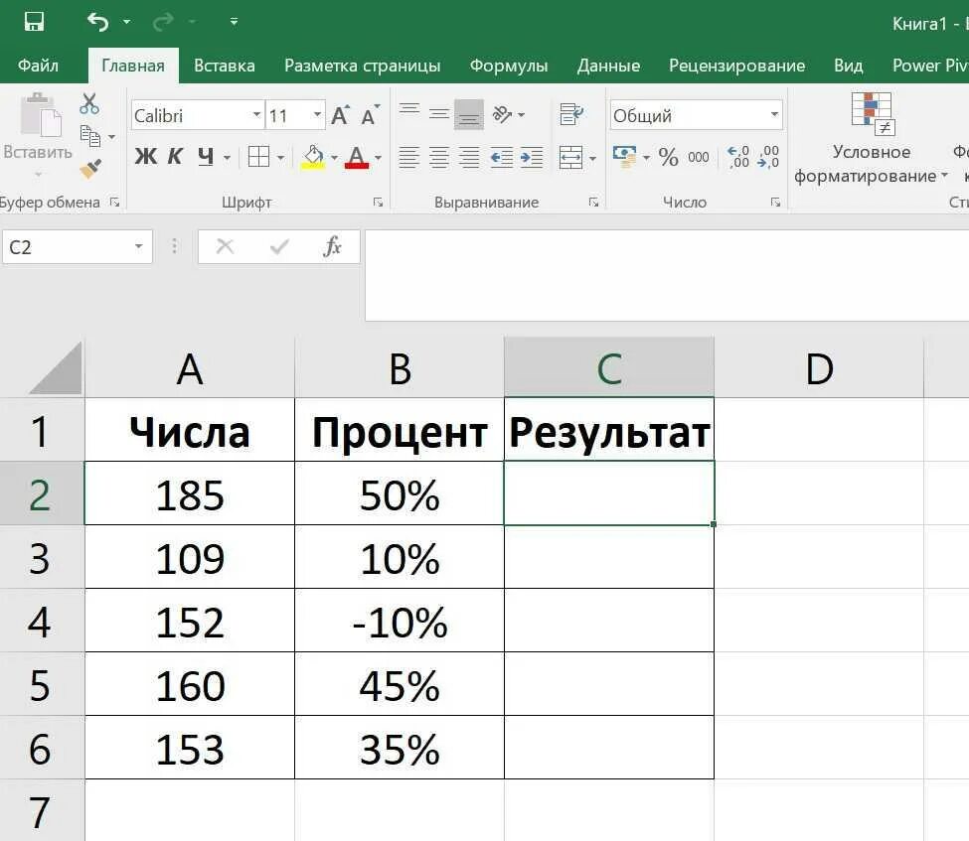The image size is (969, 841).
Task: Increase font size with large A
Action: coord(341,115)
